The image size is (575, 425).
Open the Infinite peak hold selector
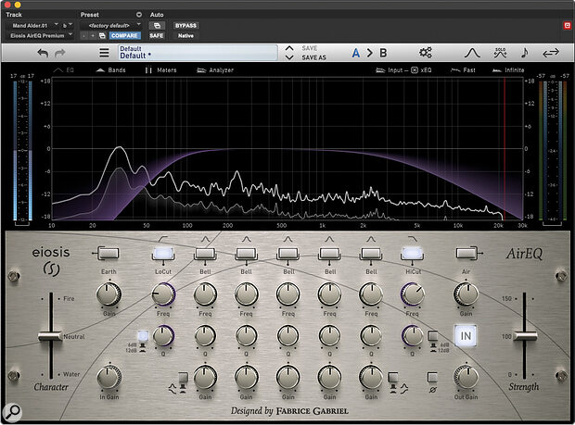click(508, 70)
